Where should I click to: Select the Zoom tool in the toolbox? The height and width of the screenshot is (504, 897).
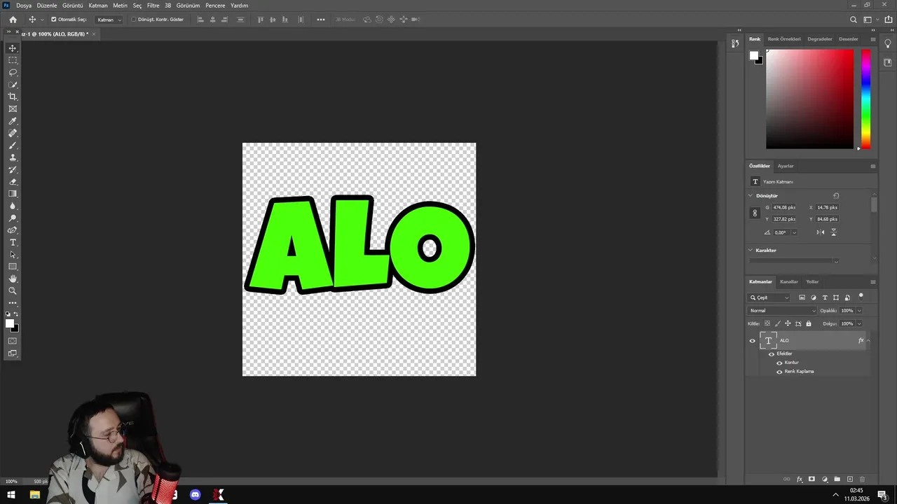pos(13,290)
